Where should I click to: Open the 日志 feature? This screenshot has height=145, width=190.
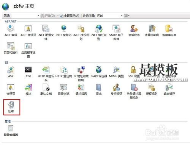point(99,89)
